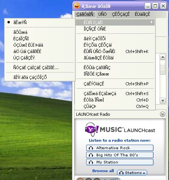The width and height of the screenshot is (169, 180).
Task: Open the third menu bar item "ÇÊÕÇáÇÊ"
Action: pos(121,14)
